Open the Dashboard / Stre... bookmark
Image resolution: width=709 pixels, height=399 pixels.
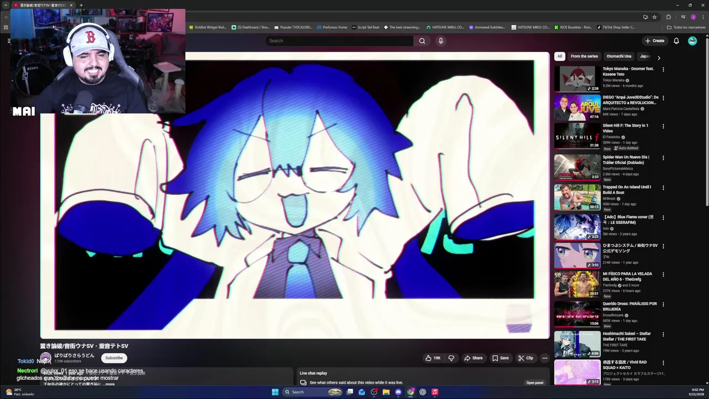point(250,27)
